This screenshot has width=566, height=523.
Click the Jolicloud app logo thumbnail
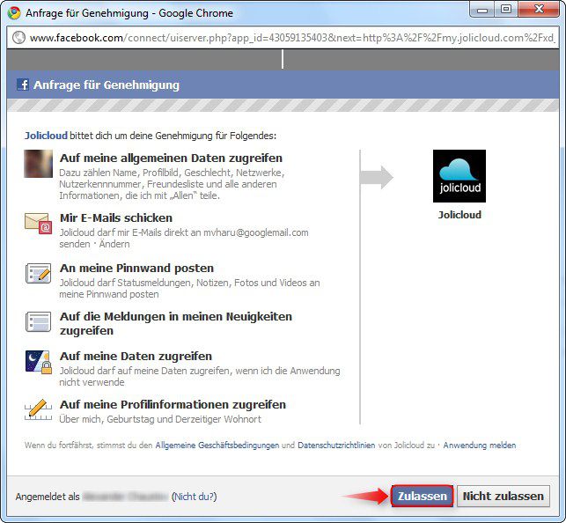point(459,176)
